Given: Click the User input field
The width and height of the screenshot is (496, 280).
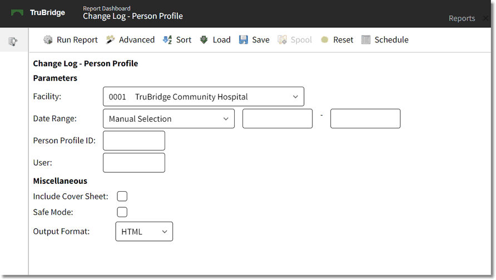Looking at the screenshot, I should [134, 163].
